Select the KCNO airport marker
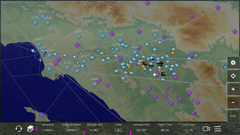Image resolution: width=240 pixels, height=135 pixels. pos(117,49)
